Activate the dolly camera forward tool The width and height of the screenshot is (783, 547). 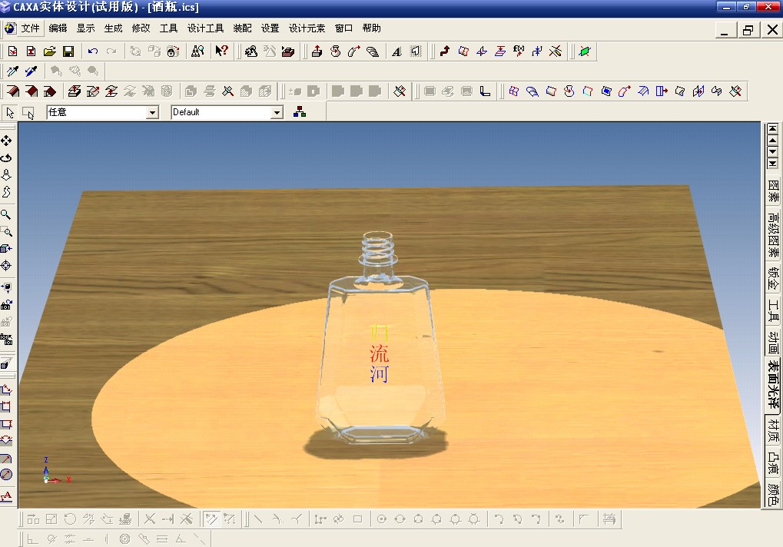pos(6,175)
